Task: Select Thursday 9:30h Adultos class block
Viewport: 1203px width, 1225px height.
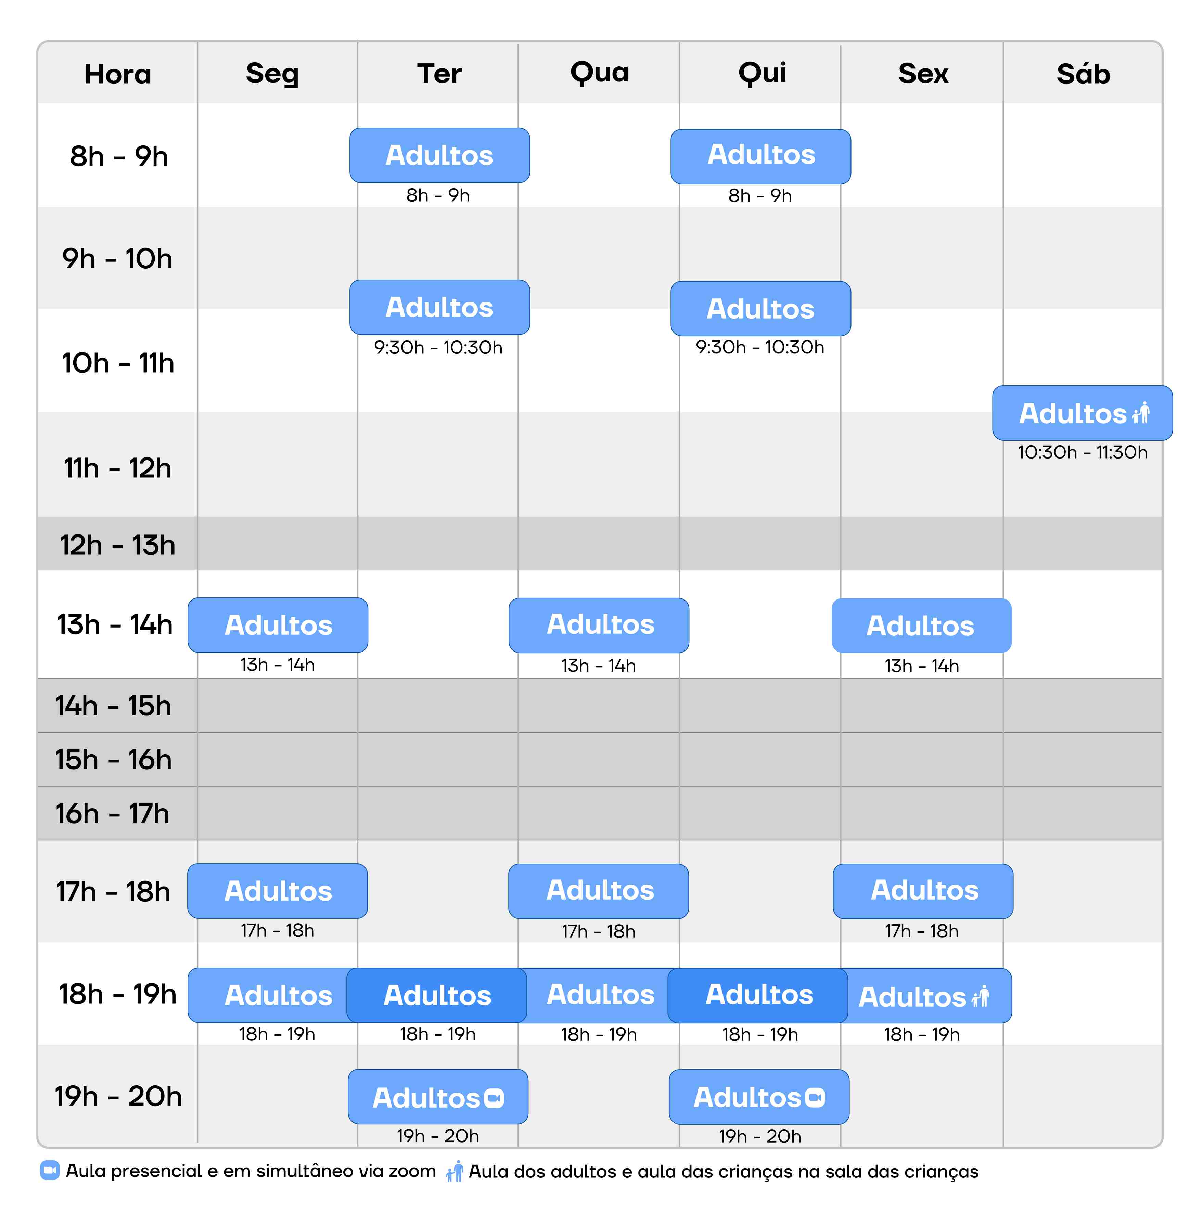Action: point(760,308)
